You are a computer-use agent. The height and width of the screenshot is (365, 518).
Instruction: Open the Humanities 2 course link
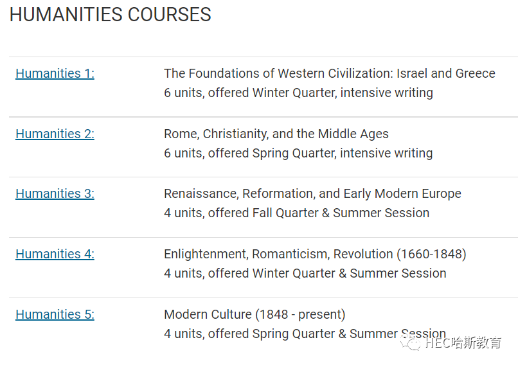click(55, 134)
